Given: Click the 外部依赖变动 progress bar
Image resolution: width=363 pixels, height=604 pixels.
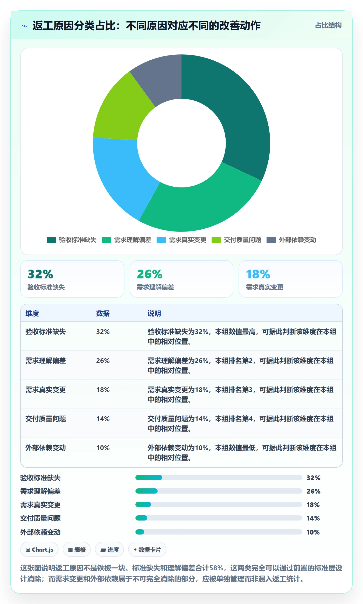Looking at the screenshot, I should [219, 532].
